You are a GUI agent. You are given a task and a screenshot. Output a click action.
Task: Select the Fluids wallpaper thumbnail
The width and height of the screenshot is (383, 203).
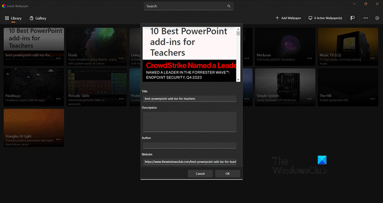pyautogui.click(x=97, y=46)
